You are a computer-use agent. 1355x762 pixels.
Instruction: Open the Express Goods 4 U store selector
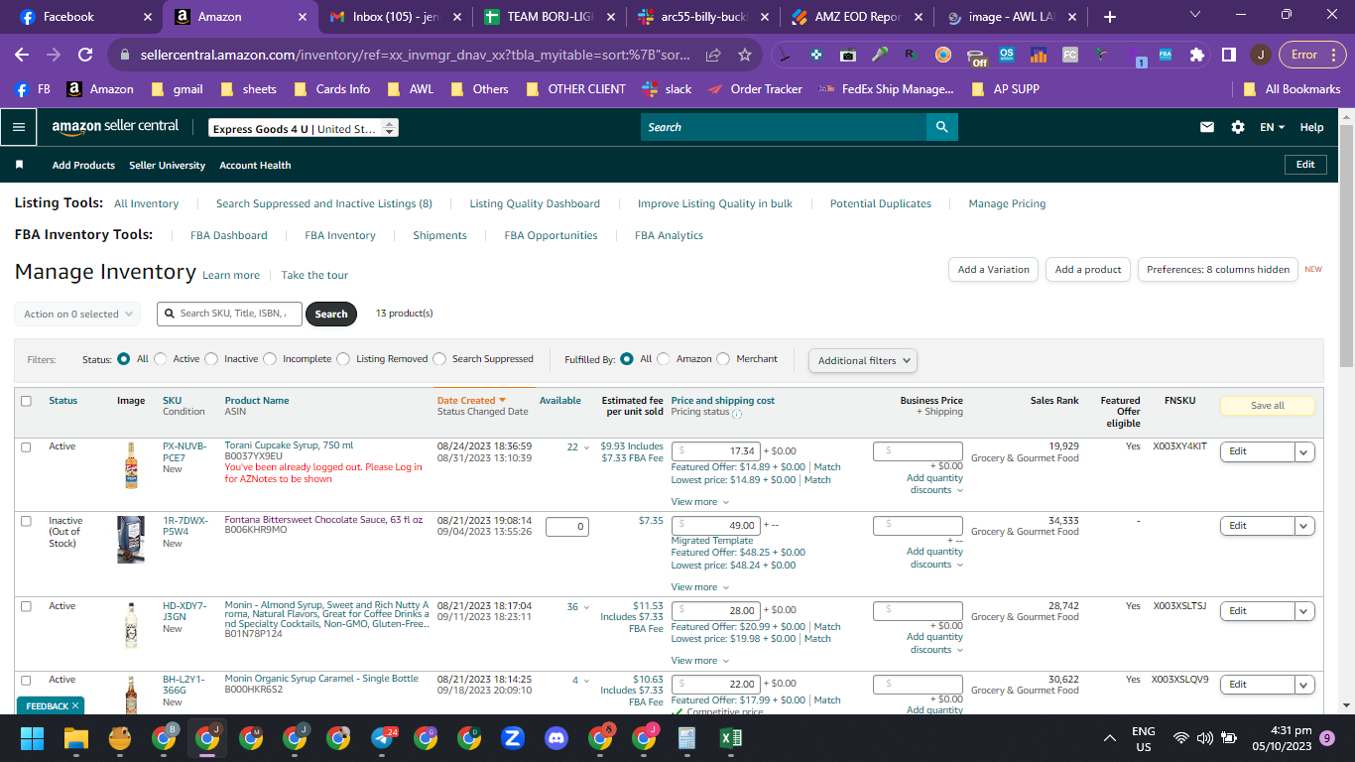(x=304, y=128)
